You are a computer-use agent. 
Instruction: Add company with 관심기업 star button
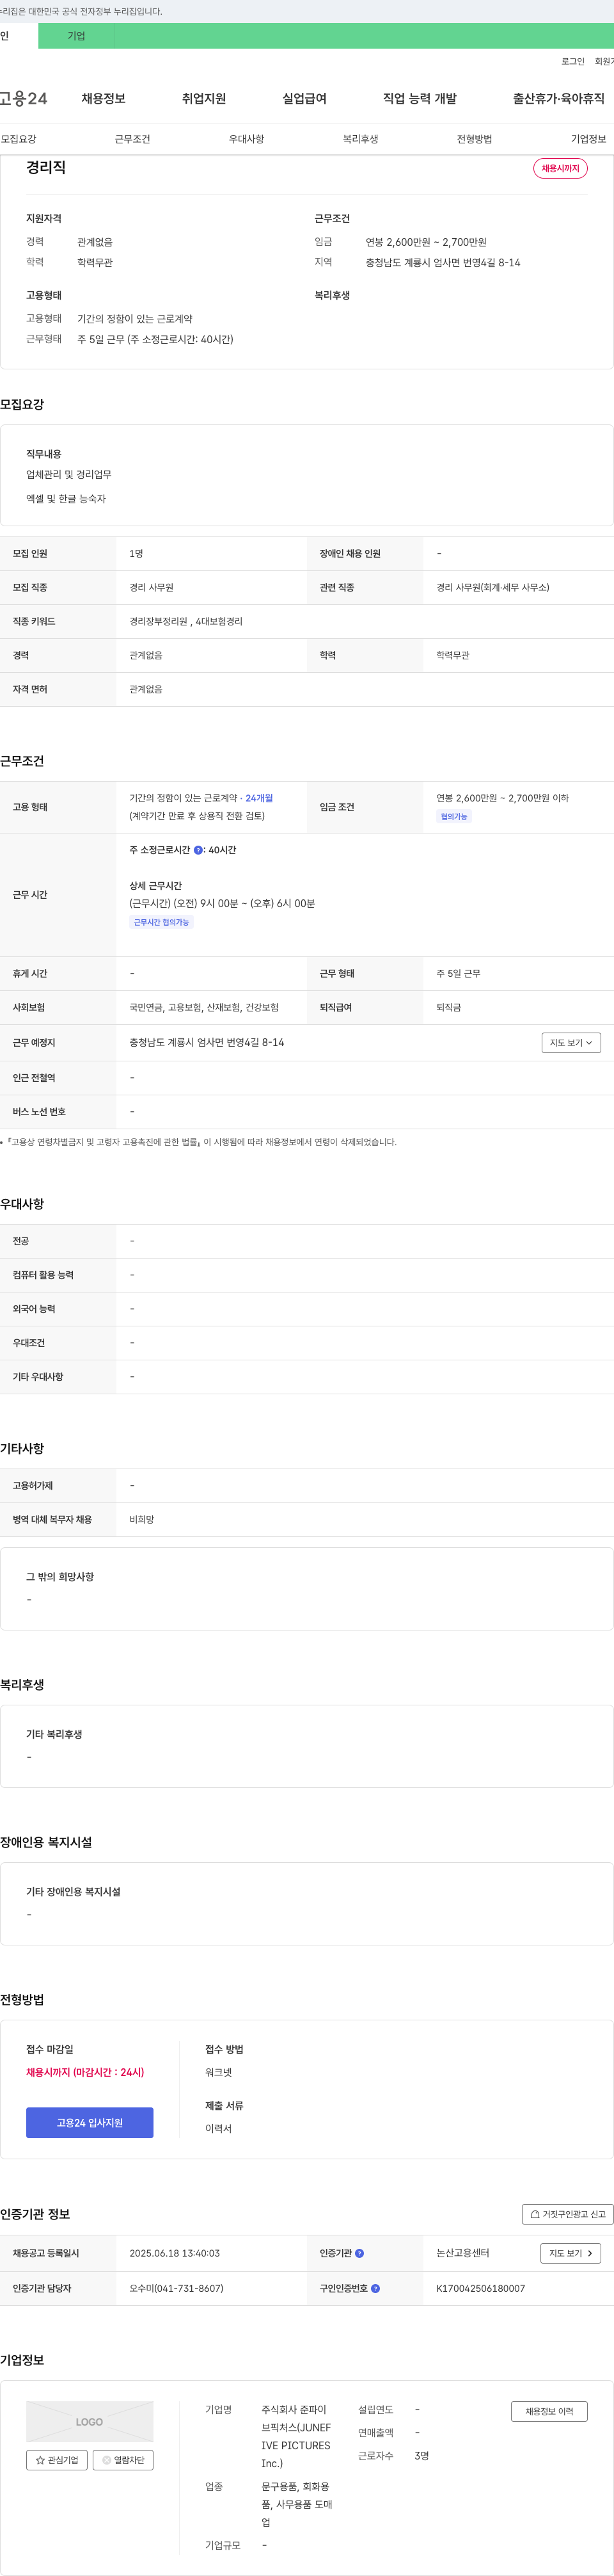[57, 2460]
